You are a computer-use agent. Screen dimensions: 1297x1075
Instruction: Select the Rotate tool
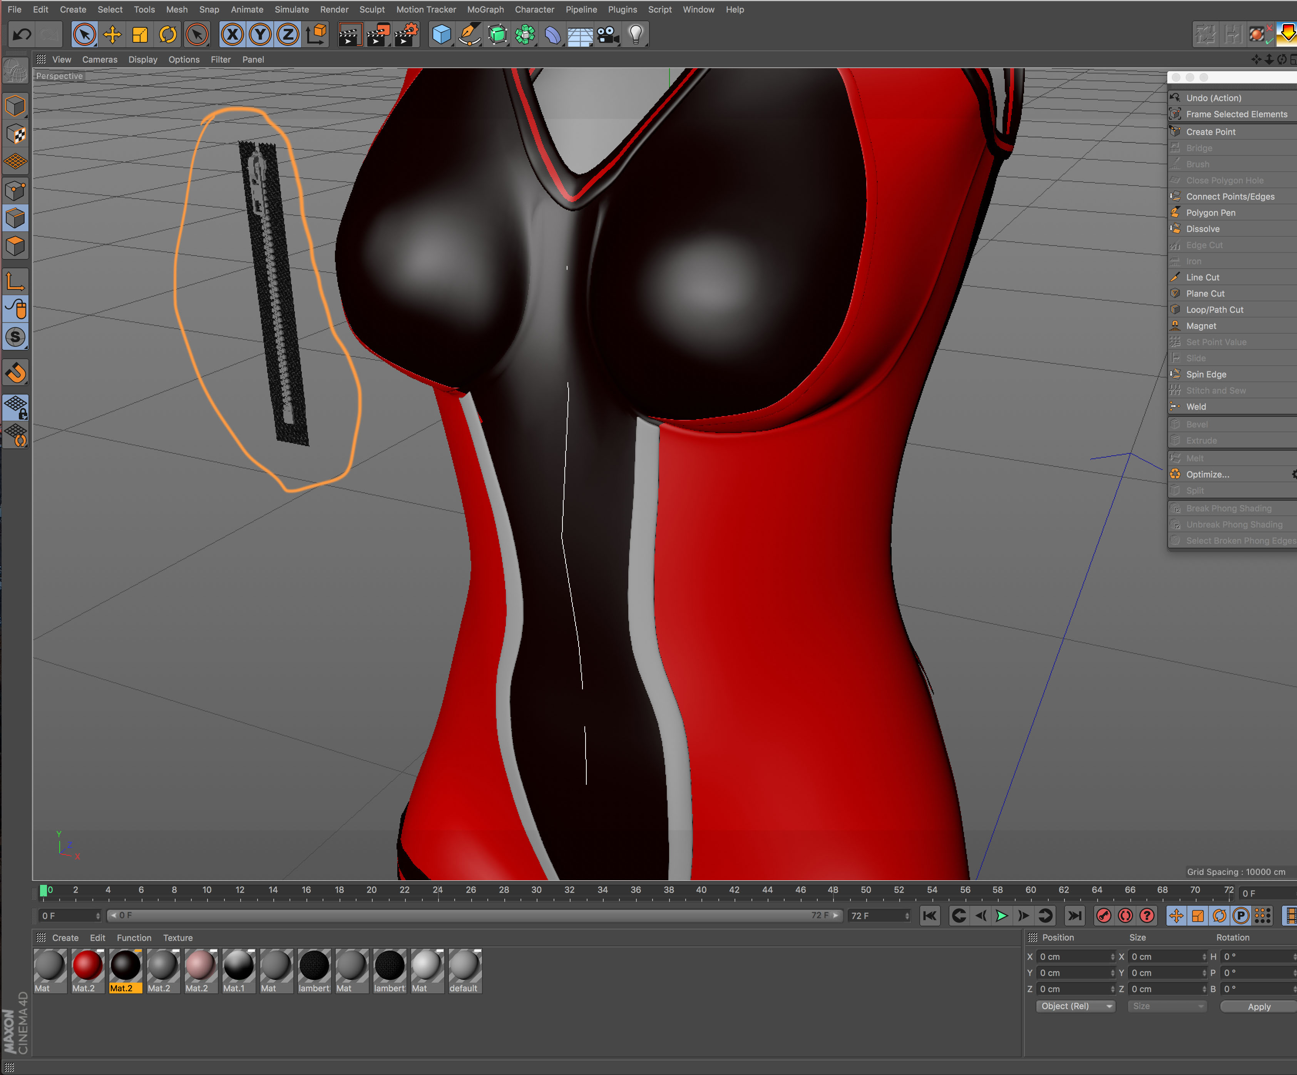coord(168,35)
